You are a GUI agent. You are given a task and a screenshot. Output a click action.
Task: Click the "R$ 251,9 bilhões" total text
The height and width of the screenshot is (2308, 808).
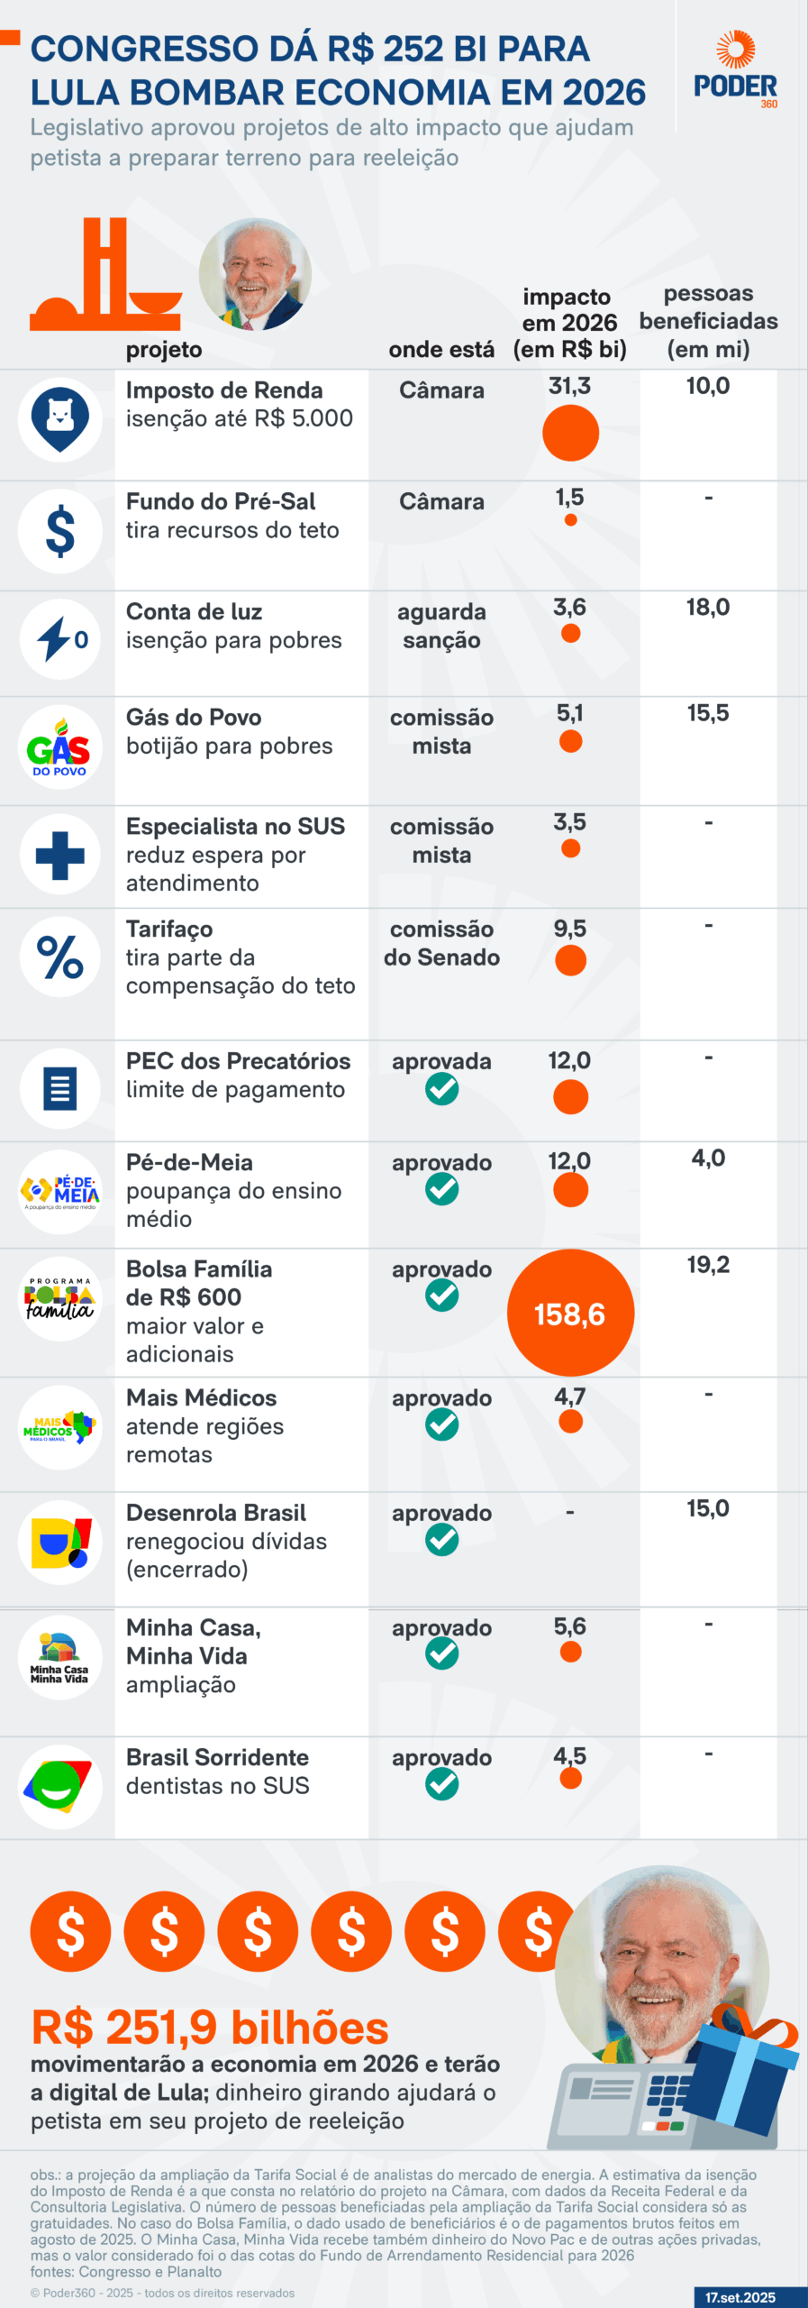coord(210,2028)
